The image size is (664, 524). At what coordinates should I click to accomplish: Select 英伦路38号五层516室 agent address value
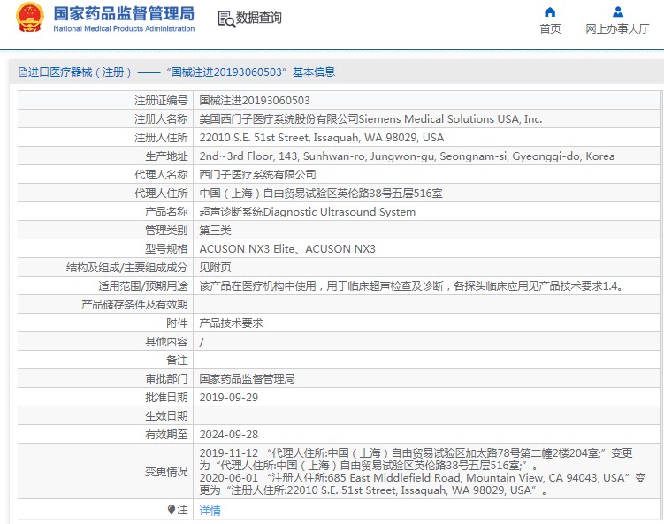click(321, 193)
